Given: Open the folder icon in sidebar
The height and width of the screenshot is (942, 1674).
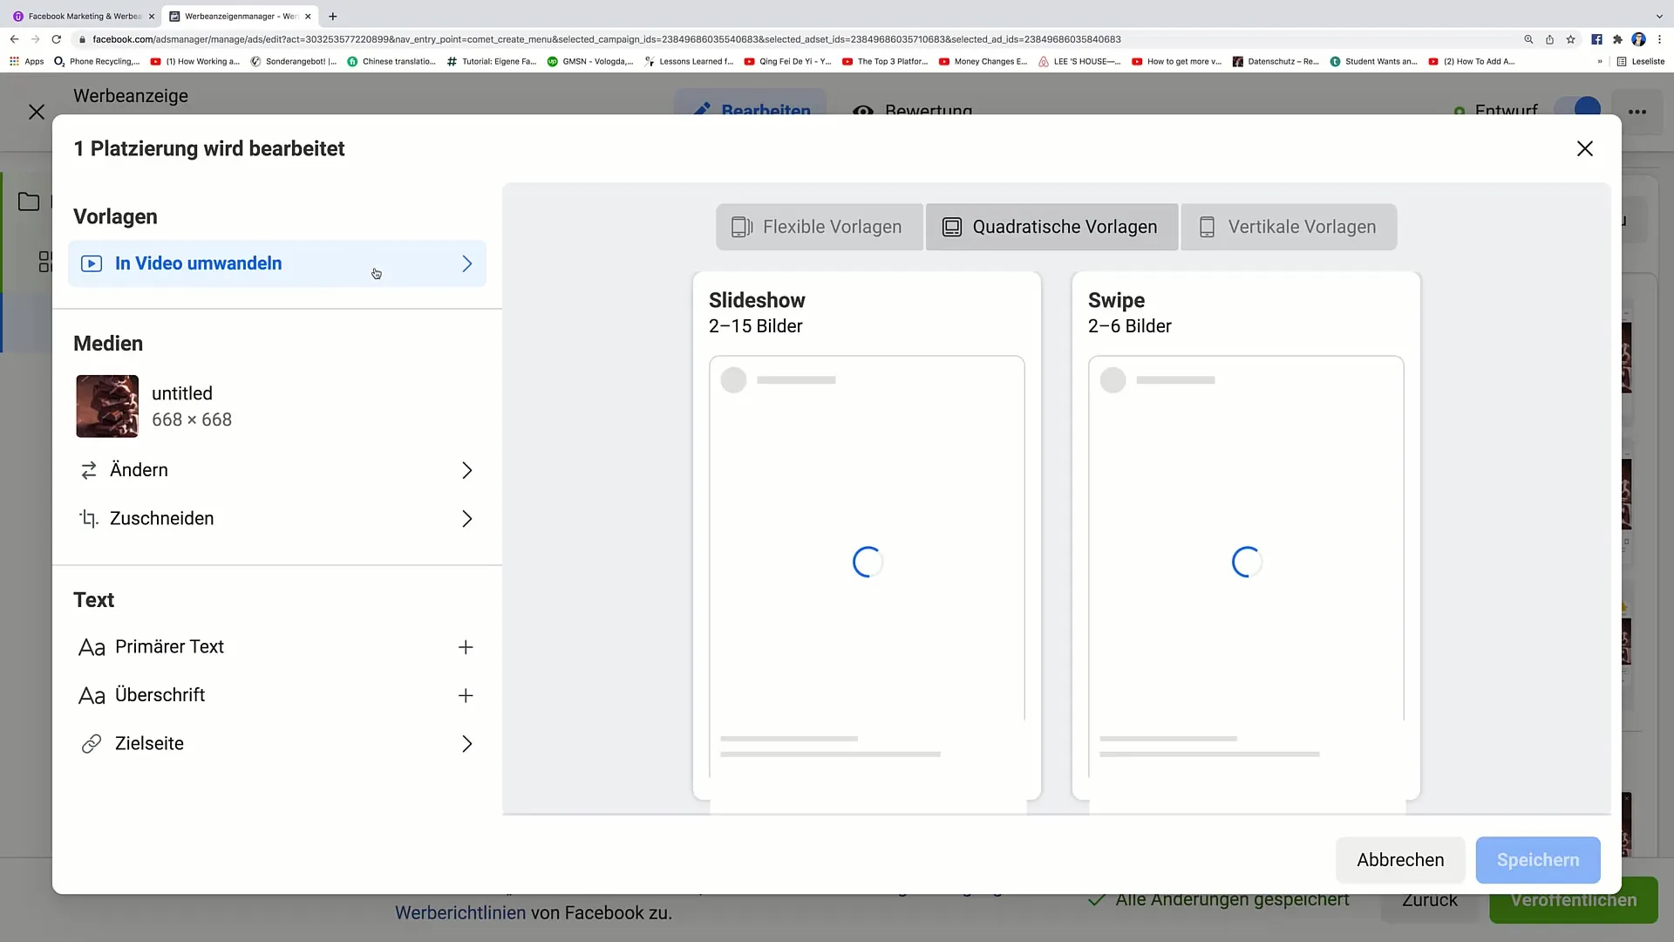Looking at the screenshot, I should point(29,201).
